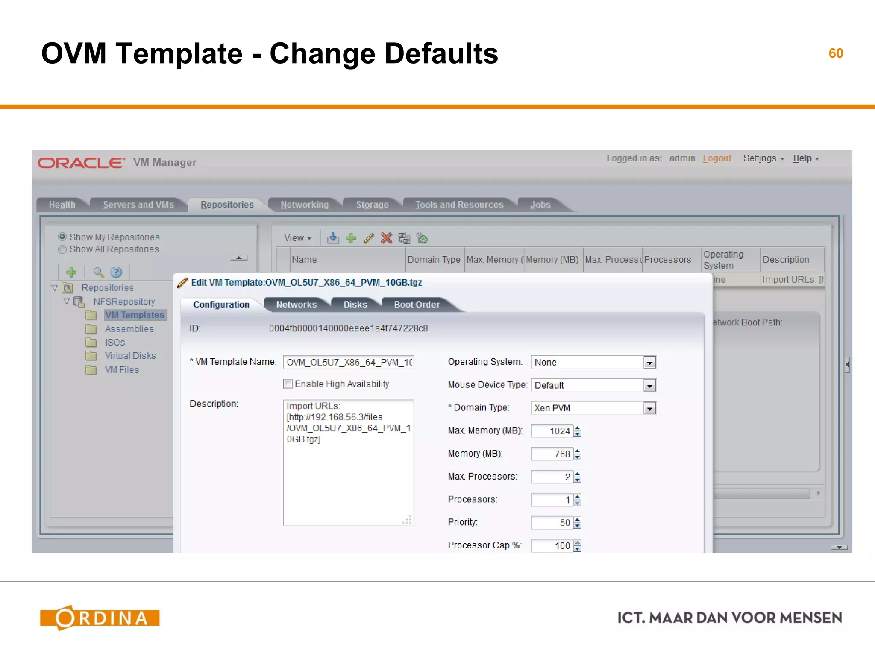This screenshot has height=656, width=875.
Task: Collapse the NFSRepository tree node
Action: pos(66,301)
